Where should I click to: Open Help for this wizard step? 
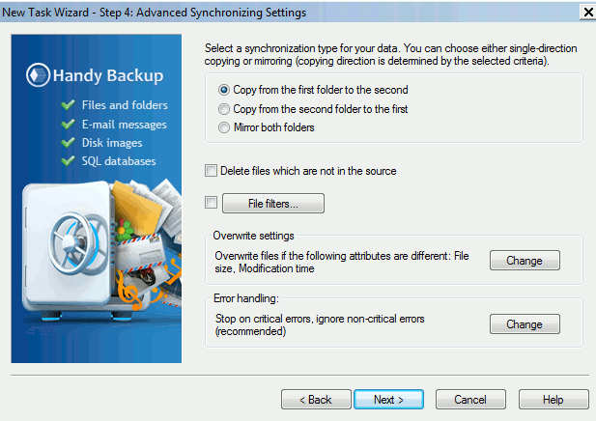[553, 400]
